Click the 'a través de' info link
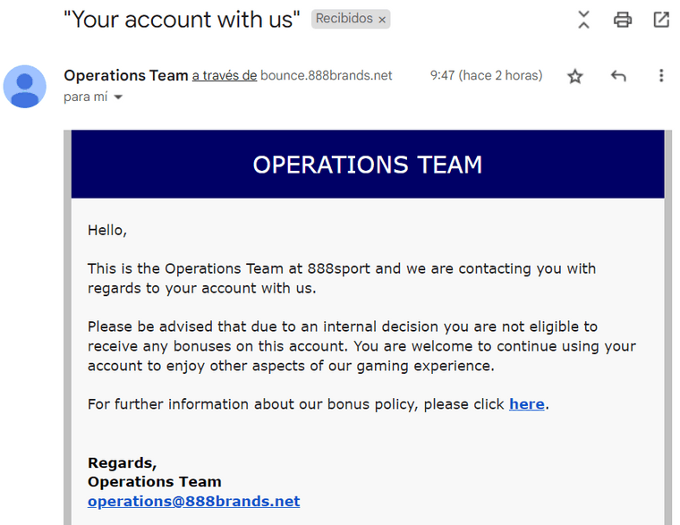Screen dimensions: 680x525 pos(225,76)
